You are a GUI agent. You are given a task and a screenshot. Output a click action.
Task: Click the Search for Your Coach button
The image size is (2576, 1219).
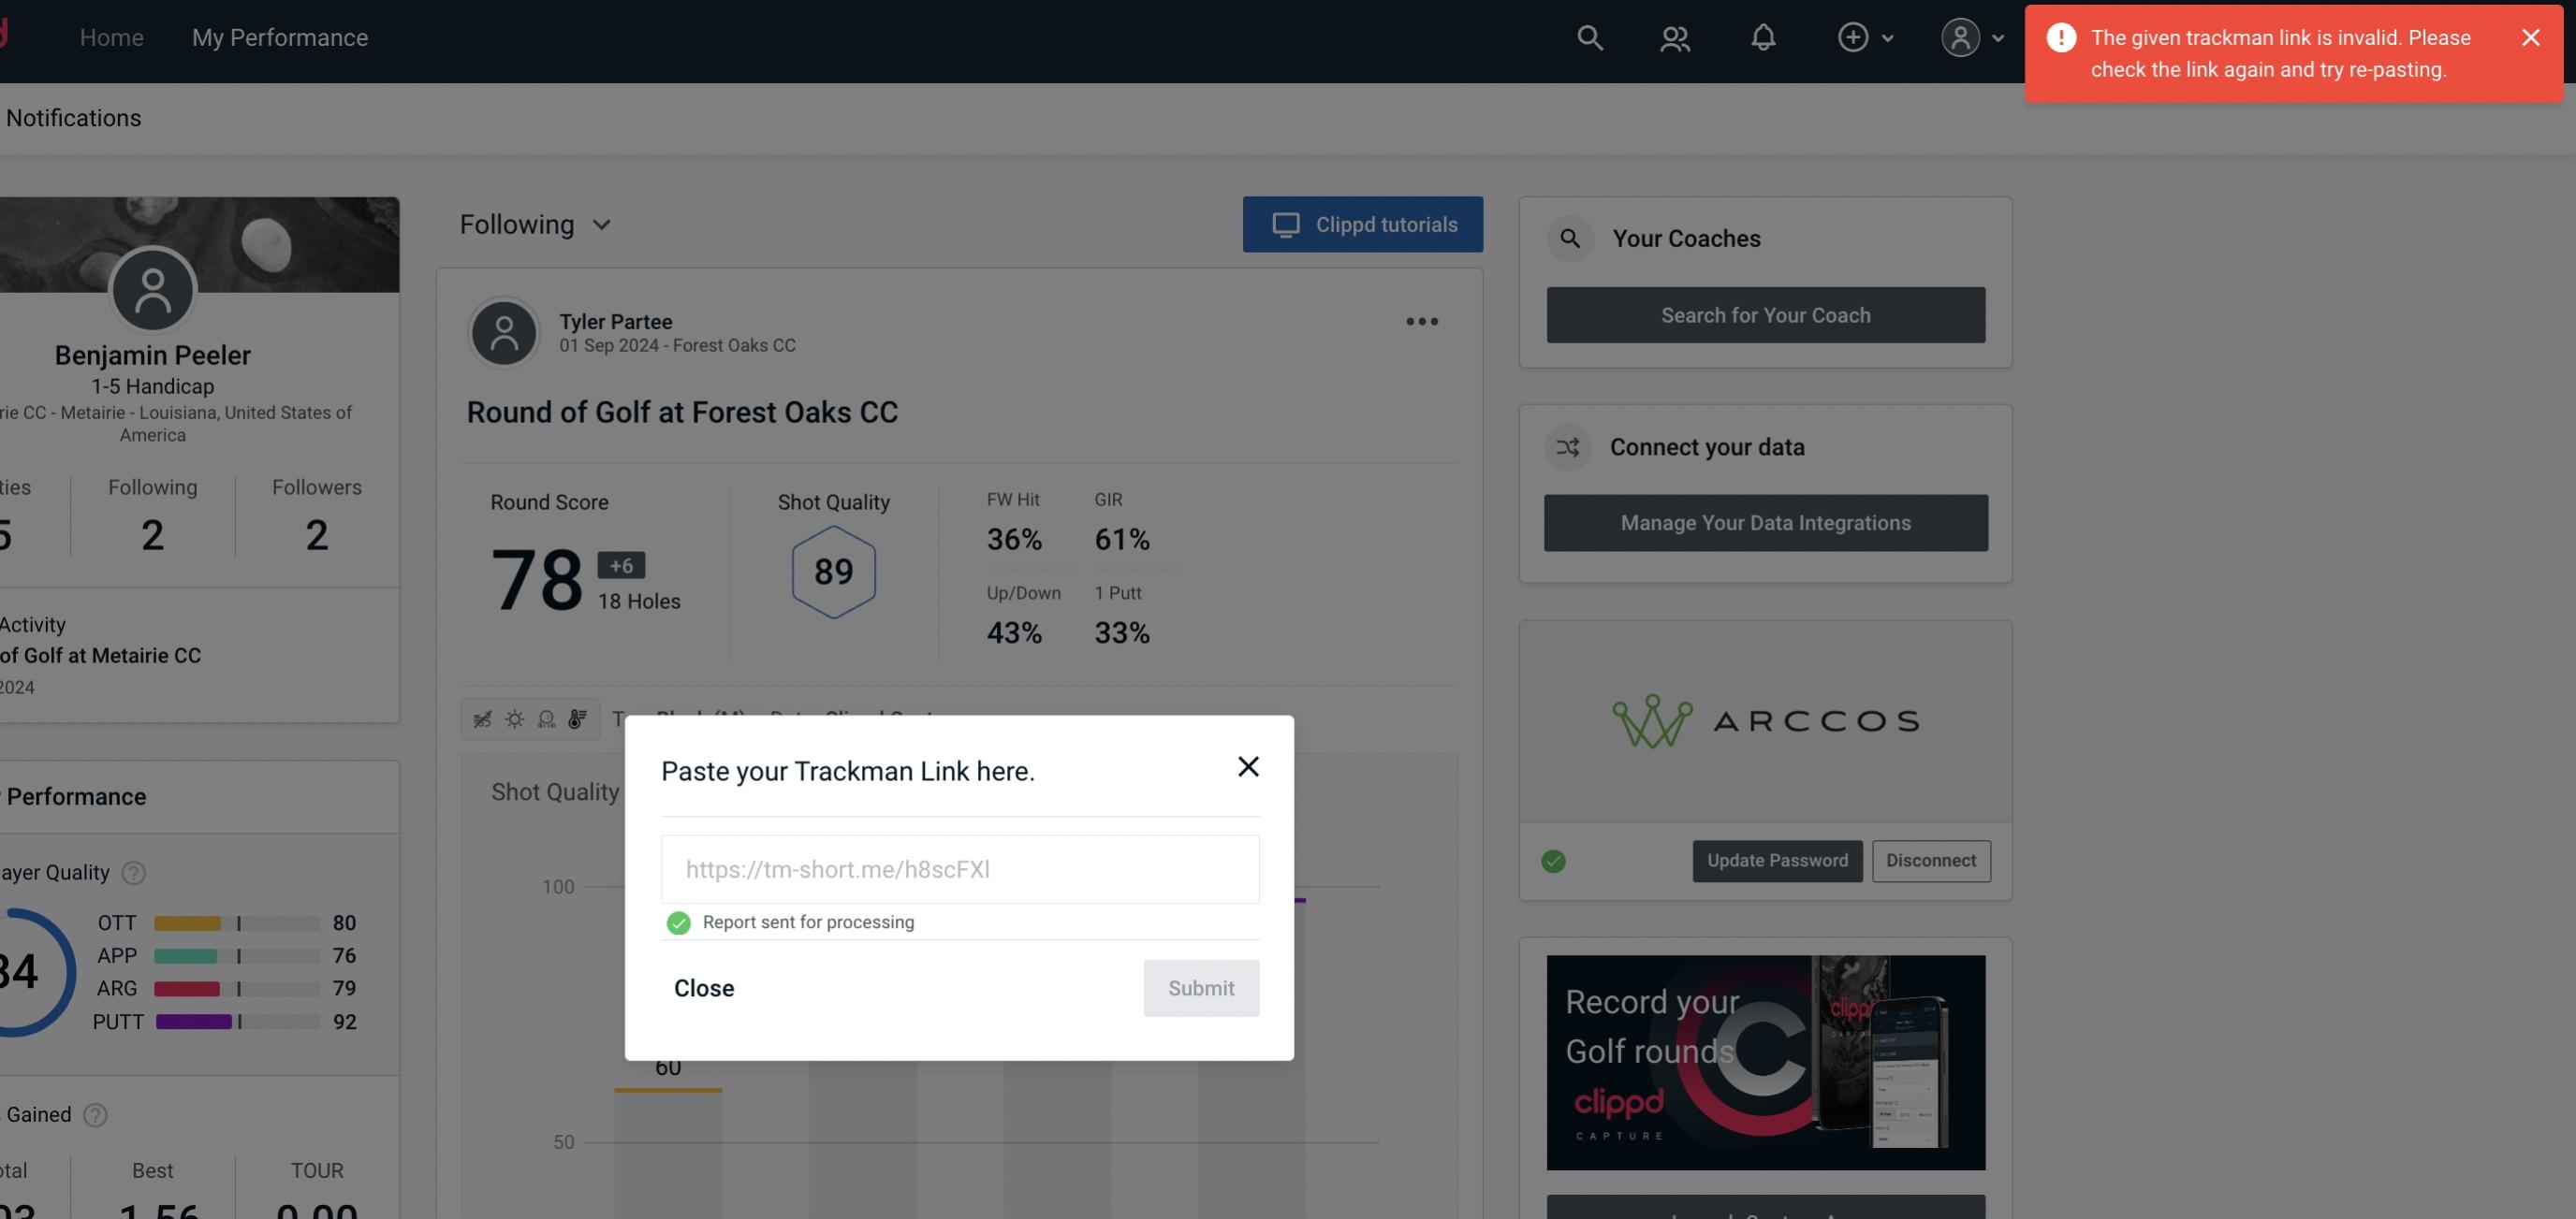1766,313
